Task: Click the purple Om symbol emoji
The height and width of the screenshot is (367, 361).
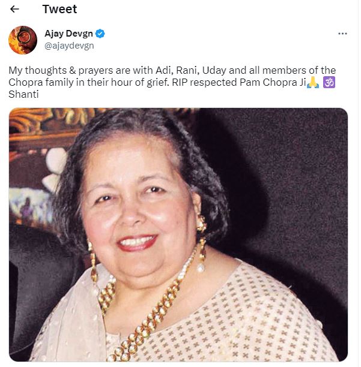Action: point(329,82)
